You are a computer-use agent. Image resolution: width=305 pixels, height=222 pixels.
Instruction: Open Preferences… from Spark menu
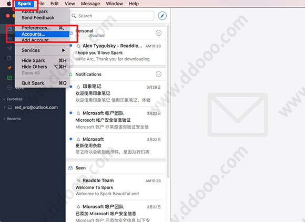coord(42,28)
